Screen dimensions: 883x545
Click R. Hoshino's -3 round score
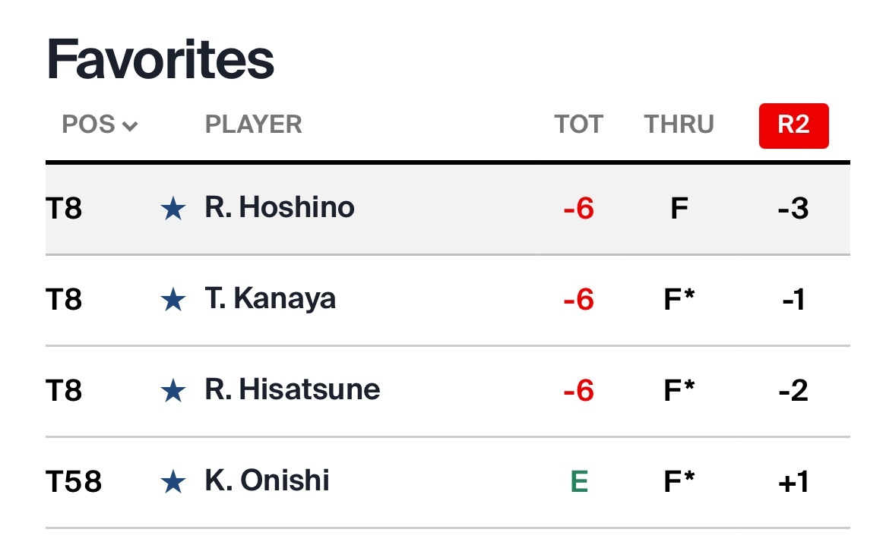pyautogui.click(x=793, y=209)
